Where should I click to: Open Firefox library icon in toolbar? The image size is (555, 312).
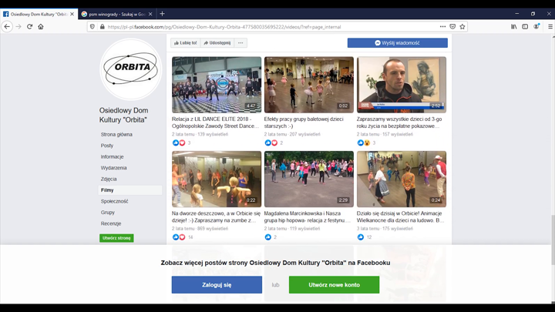pos(514,26)
